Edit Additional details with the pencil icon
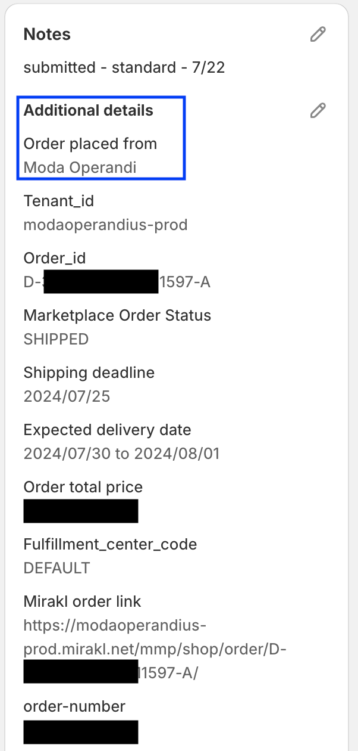The width and height of the screenshot is (358, 751). (x=318, y=110)
